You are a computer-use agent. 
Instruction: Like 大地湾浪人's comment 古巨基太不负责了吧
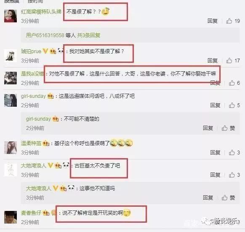coord(232,175)
